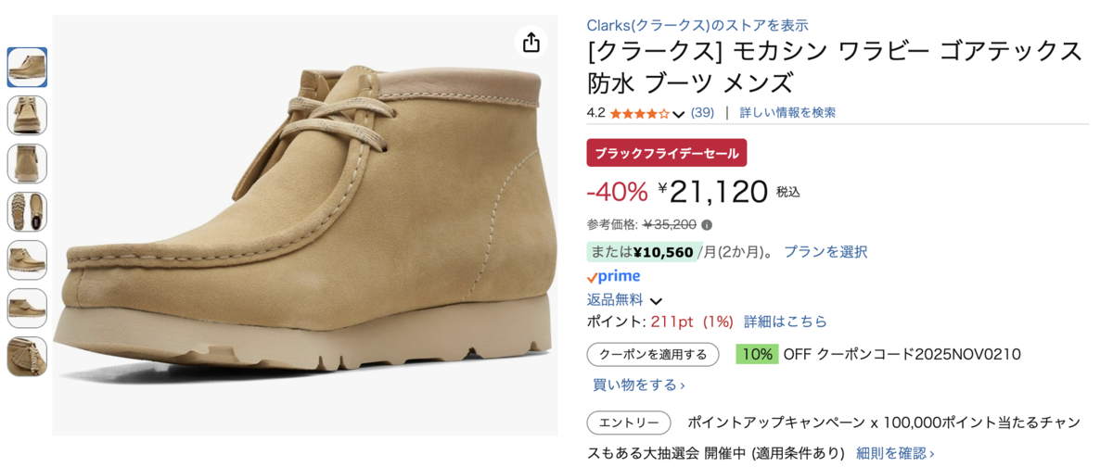Select the first side-view boot thumbnail
Screen dimensions: 1113x467
[x=27, y=67]
